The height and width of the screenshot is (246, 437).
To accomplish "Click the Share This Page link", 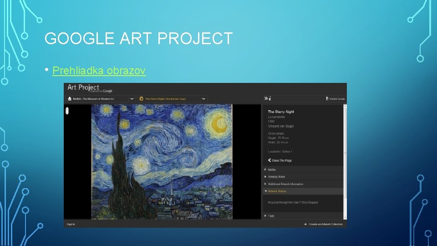I will tap(282, 160).
